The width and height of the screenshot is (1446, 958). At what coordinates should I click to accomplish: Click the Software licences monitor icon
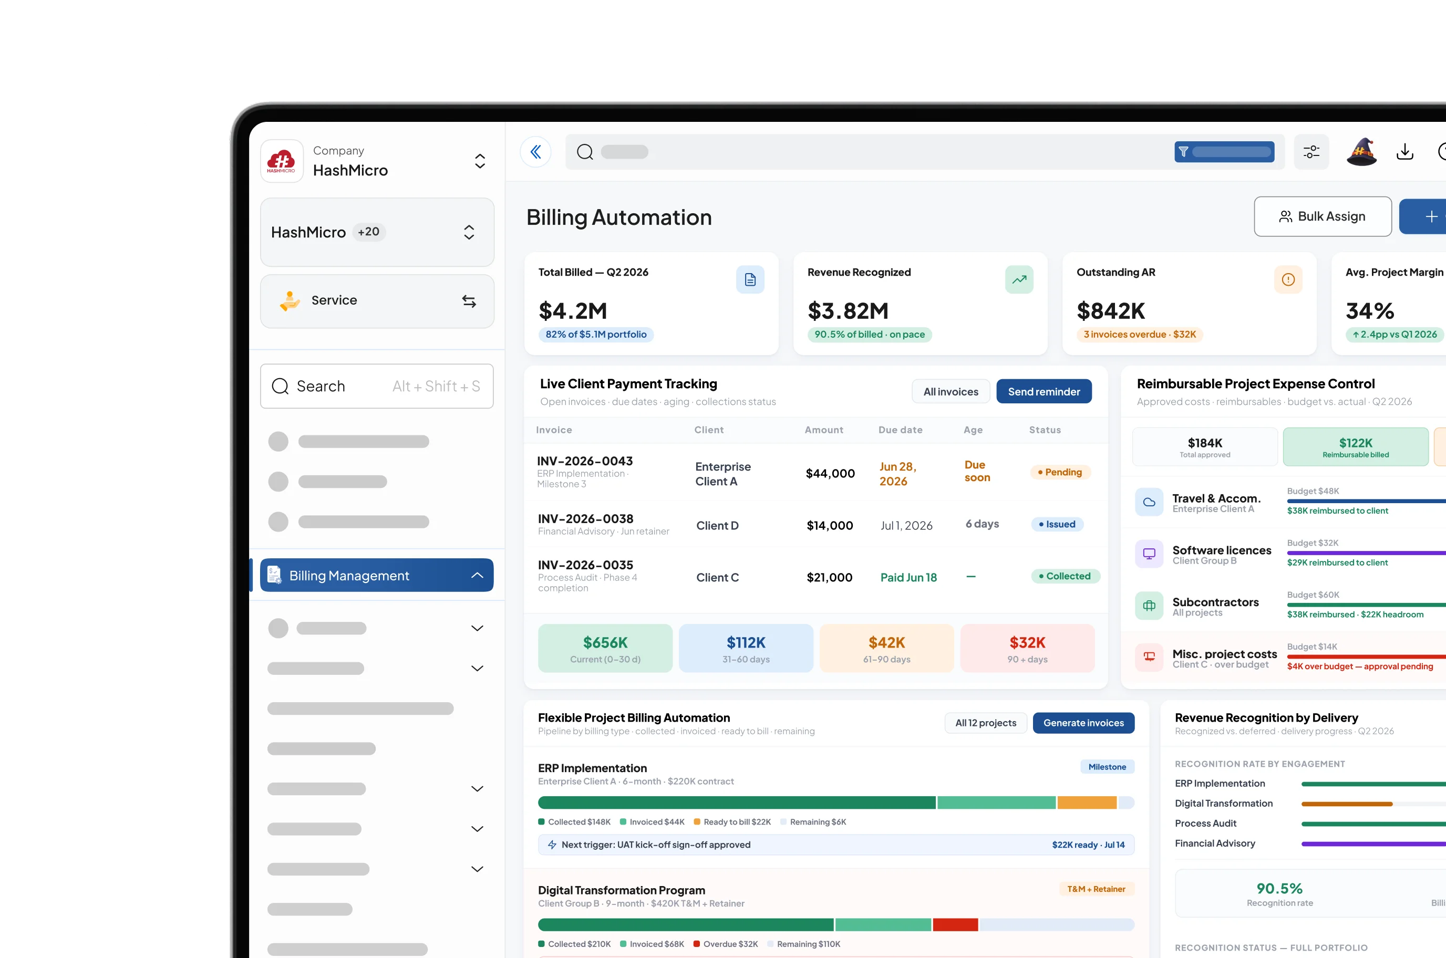1149,554
